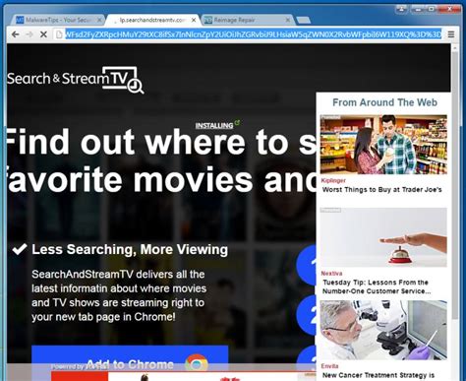Click the browser back arrow
466x381 pixels.
[x=15, y=34]
